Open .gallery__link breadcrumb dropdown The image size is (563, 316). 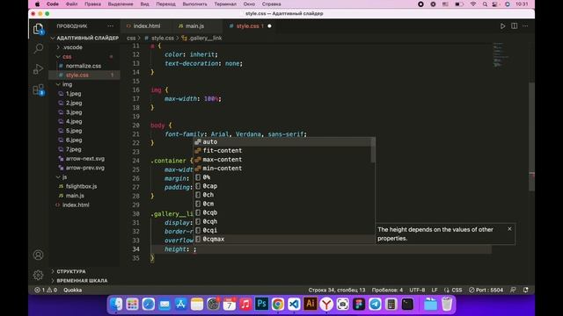pyautogui.click(x=201, y=38)
